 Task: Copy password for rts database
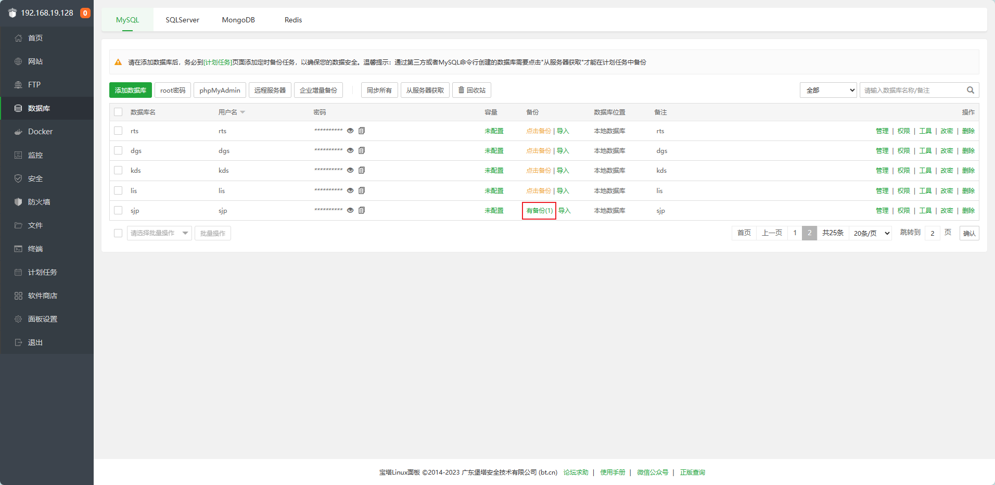(362, 131)
